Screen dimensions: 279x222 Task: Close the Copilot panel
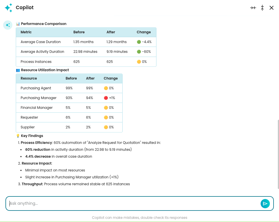point(272,8)
